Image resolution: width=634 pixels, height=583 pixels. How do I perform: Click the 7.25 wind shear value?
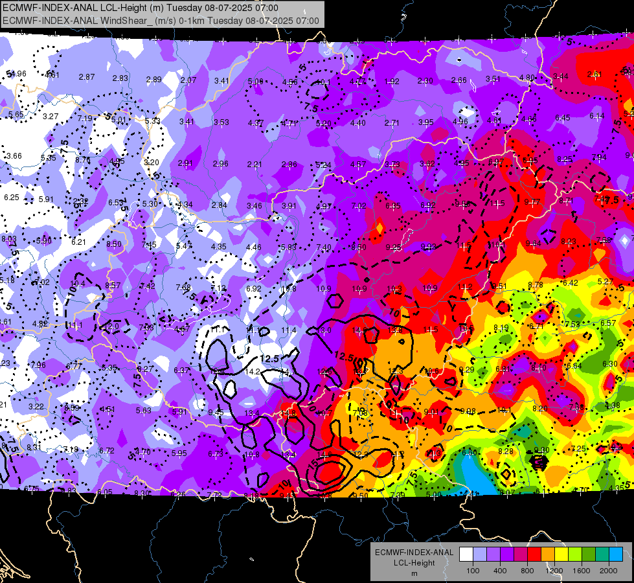578,448
